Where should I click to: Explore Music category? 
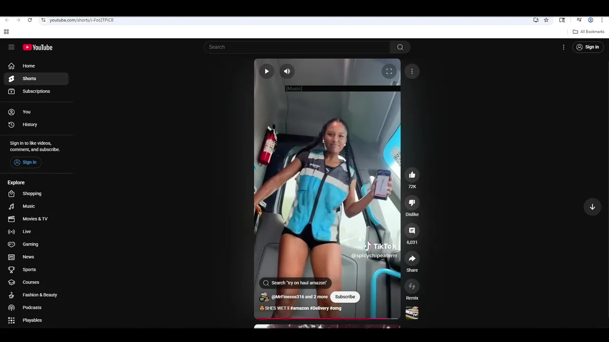point(36,206)
